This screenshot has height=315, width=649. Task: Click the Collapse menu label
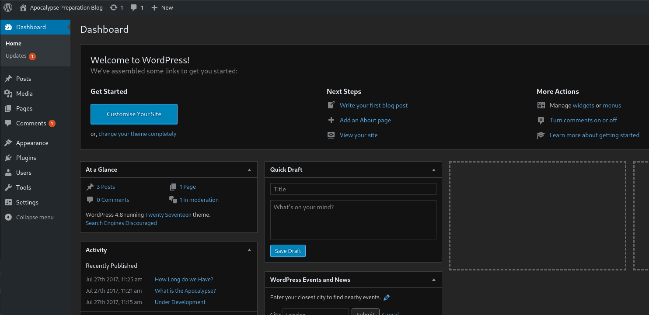point(35,217)
